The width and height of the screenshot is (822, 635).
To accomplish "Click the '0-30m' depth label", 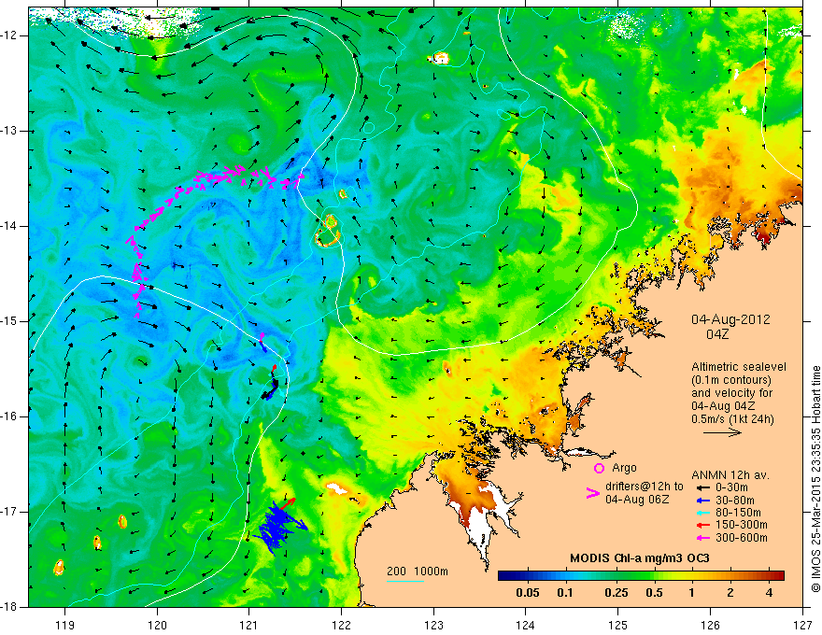I will point(731,487).
